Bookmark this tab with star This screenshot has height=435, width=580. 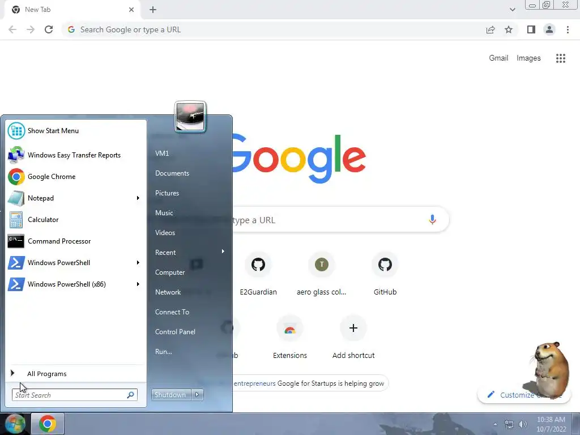[509, 29]
